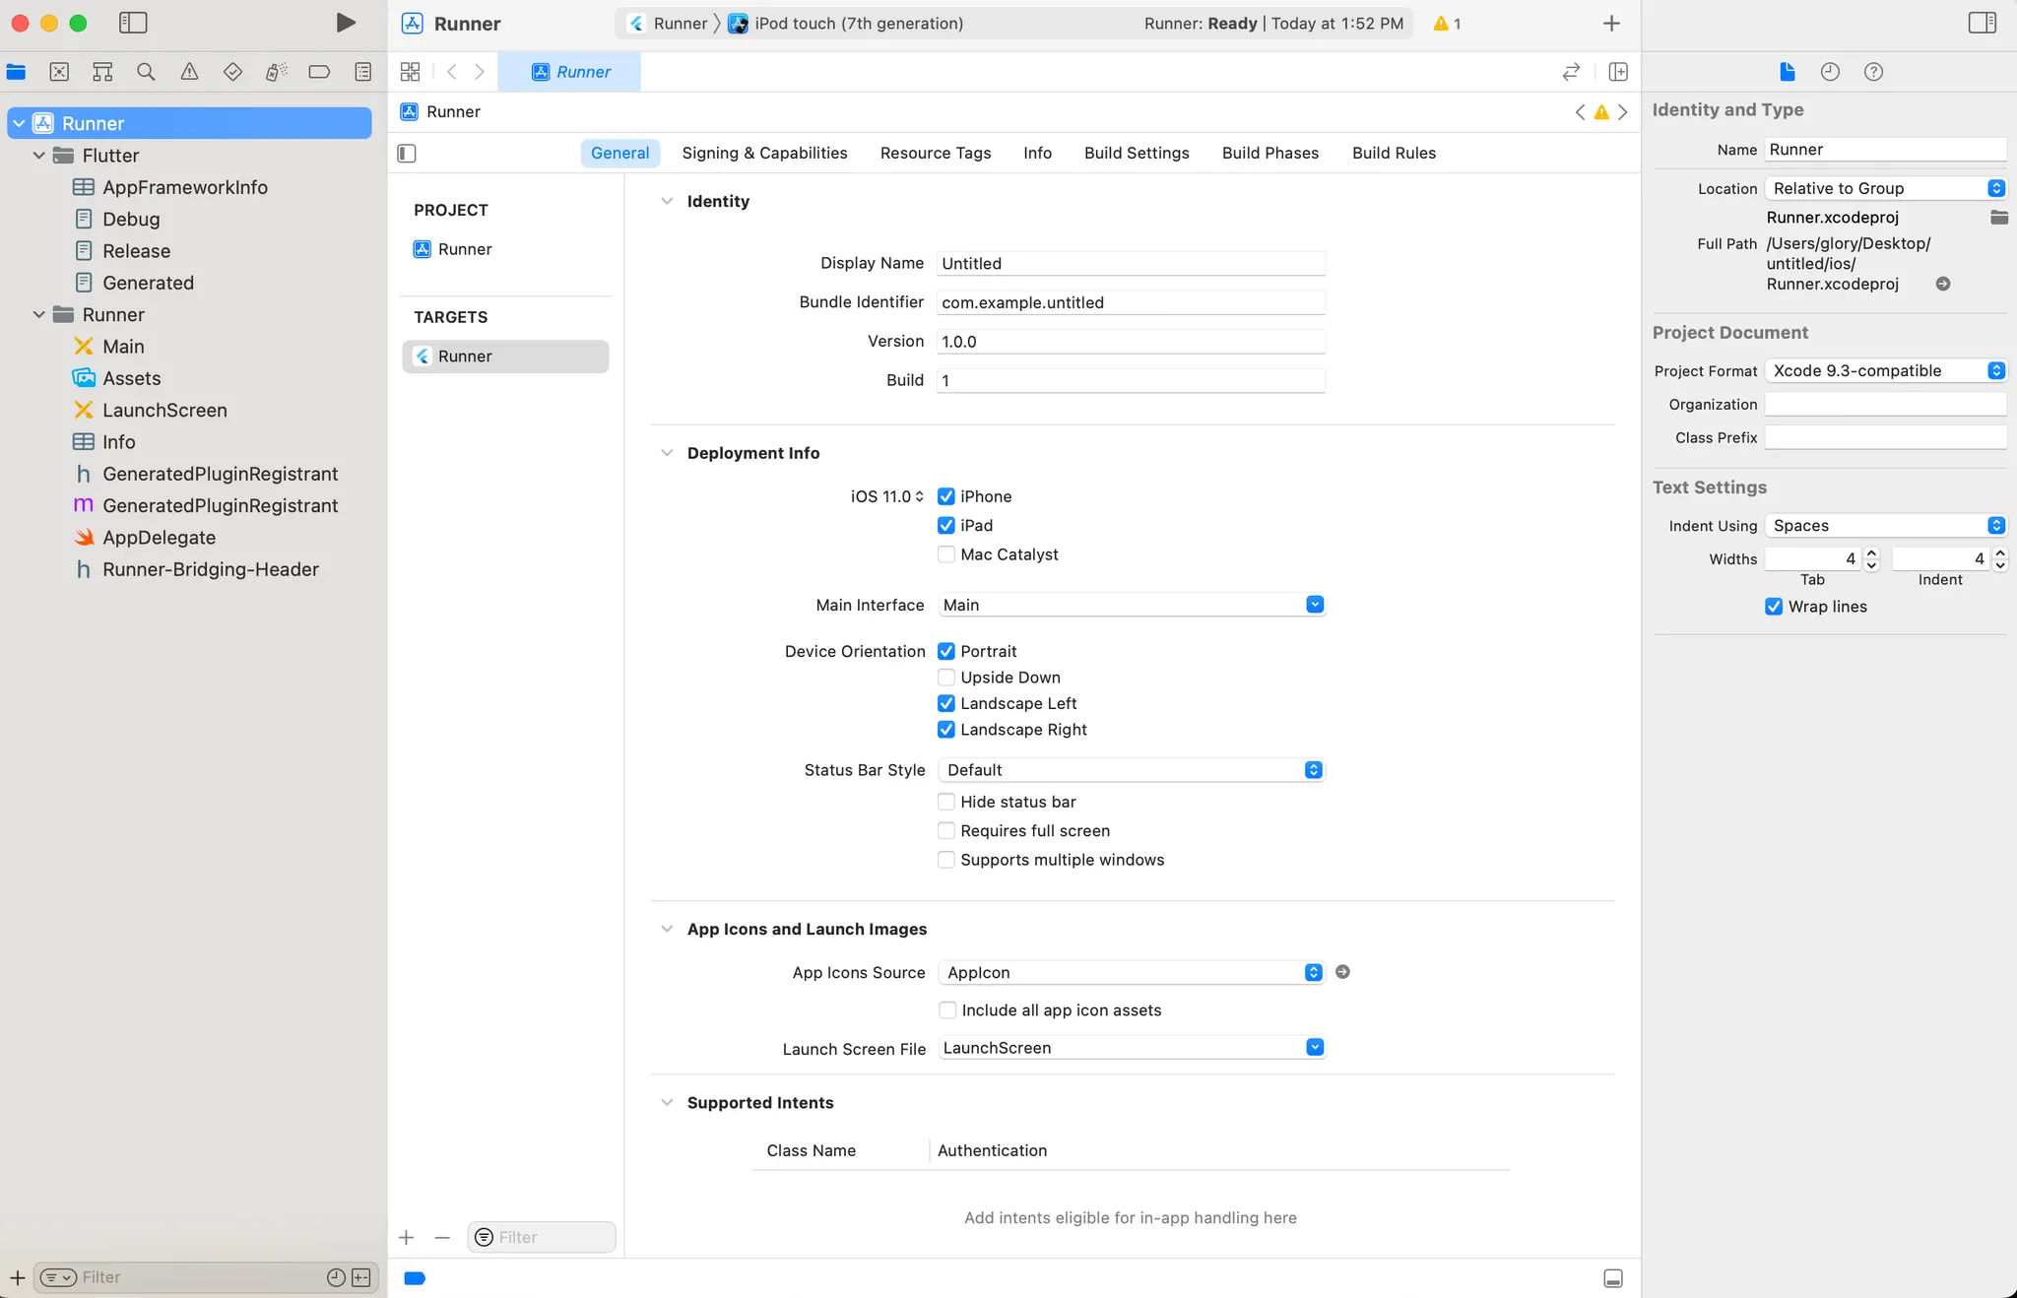Switch to Build Settings tab
This screenshot has height=1298, width=2017.
(x=1137, y=153)
